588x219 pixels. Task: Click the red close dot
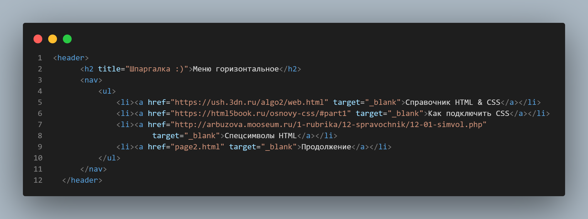38,39
